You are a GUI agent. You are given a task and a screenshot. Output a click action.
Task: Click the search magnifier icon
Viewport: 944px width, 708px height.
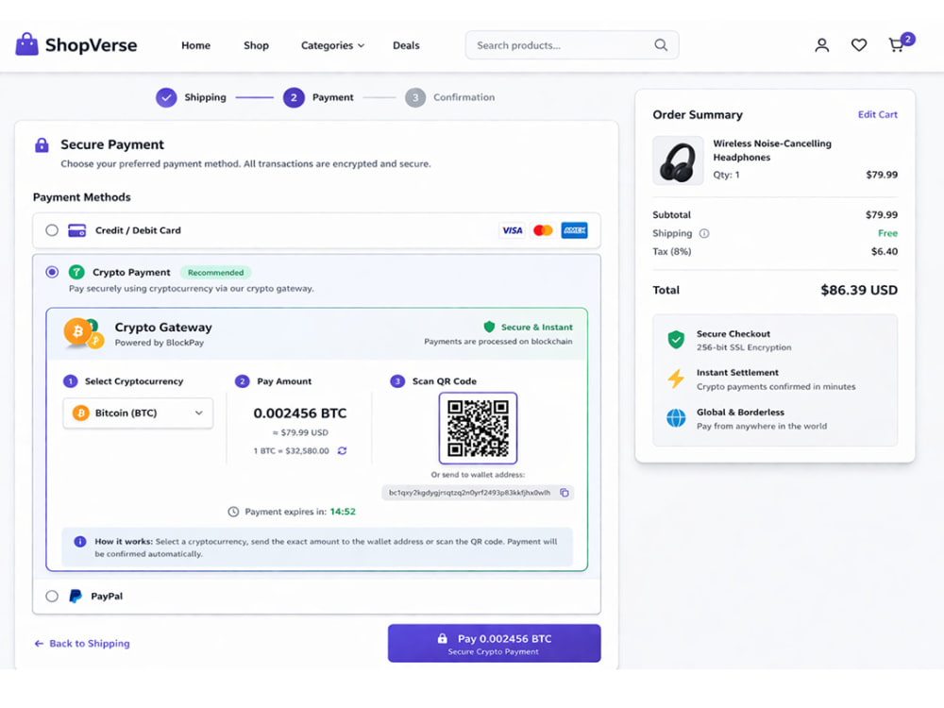(x=661, y=45)
